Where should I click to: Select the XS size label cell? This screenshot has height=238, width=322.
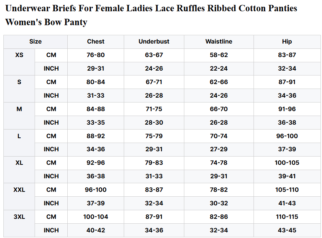[19, 55]
